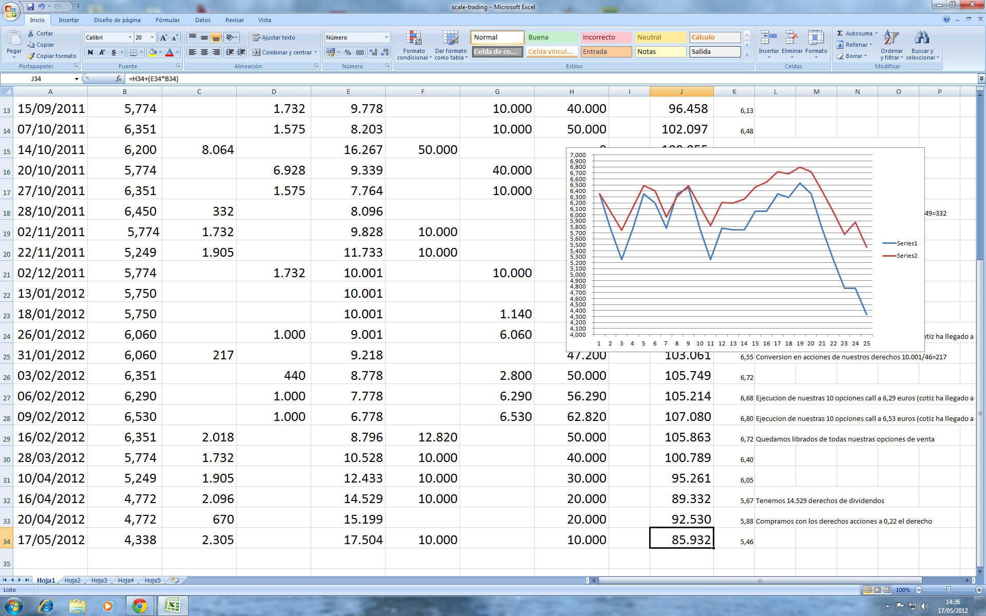Click Combinar y centrar button
Viewport: 986px width, 616px height.
click(281, 52)
